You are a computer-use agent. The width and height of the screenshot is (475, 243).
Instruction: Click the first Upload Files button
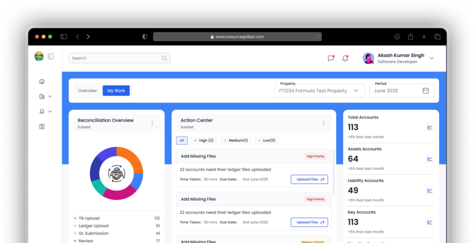pos(309,179)
